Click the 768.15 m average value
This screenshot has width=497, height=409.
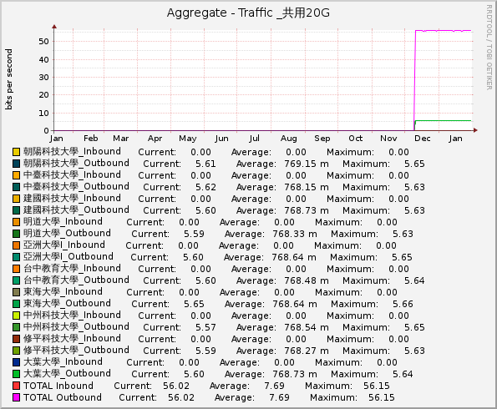click(307, 187)
